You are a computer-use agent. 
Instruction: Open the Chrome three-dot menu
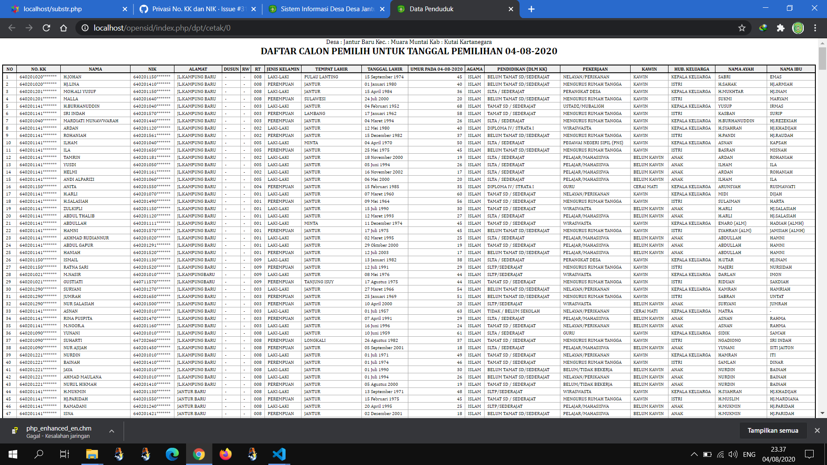point(815,28)
